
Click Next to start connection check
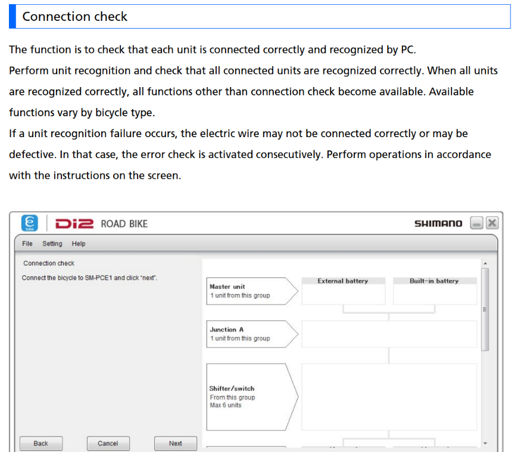click(x=175, y=443)
